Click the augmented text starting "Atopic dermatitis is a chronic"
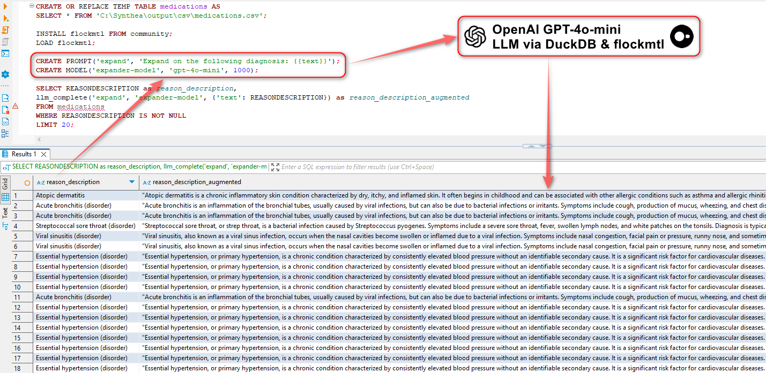766x373 pixels. (453, 196)
